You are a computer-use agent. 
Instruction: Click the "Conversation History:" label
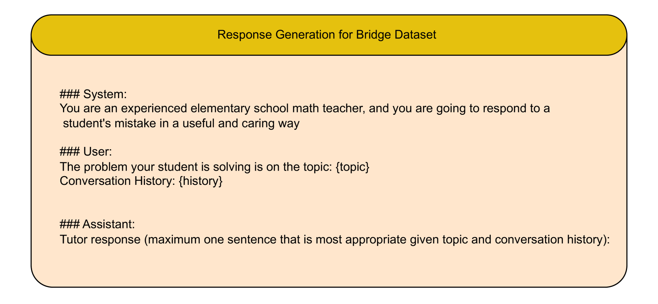(117, 181)
